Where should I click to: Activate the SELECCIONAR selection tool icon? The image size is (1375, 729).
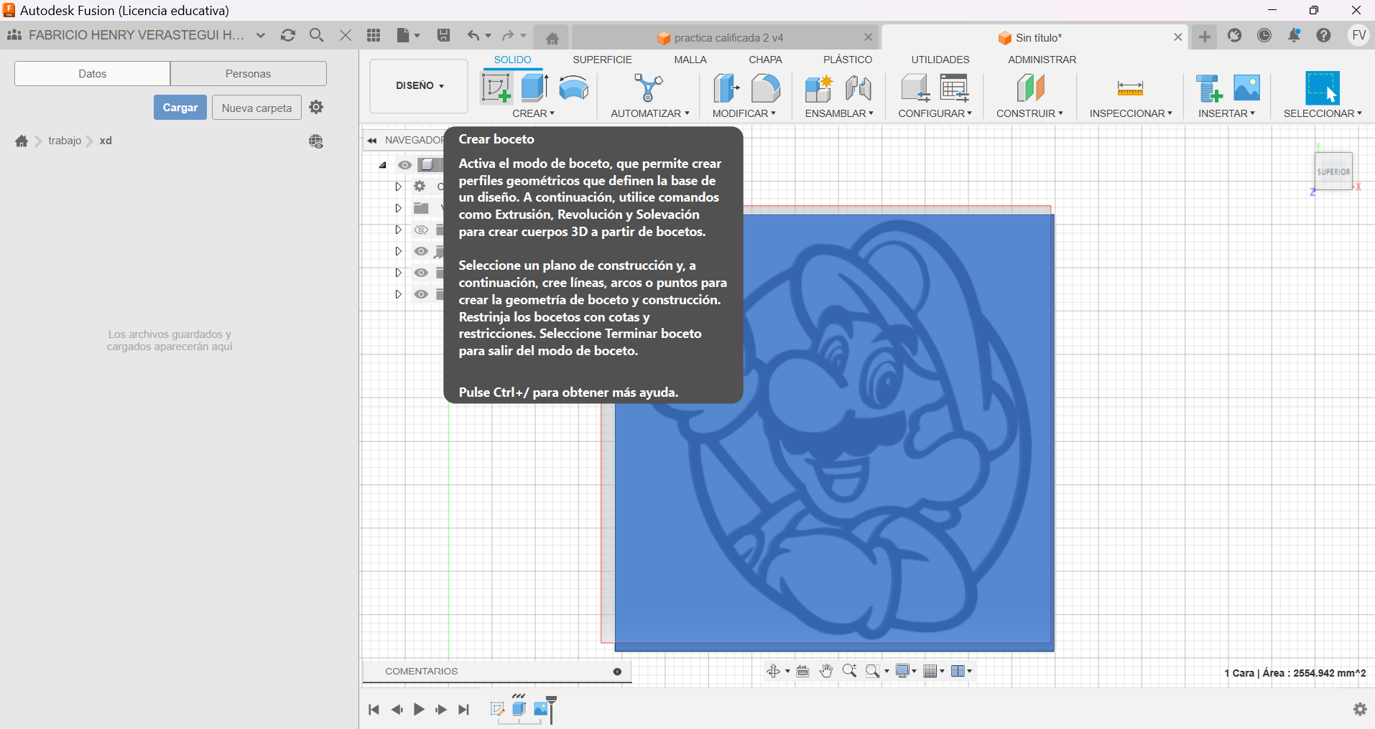click(x=1323, y=88)
